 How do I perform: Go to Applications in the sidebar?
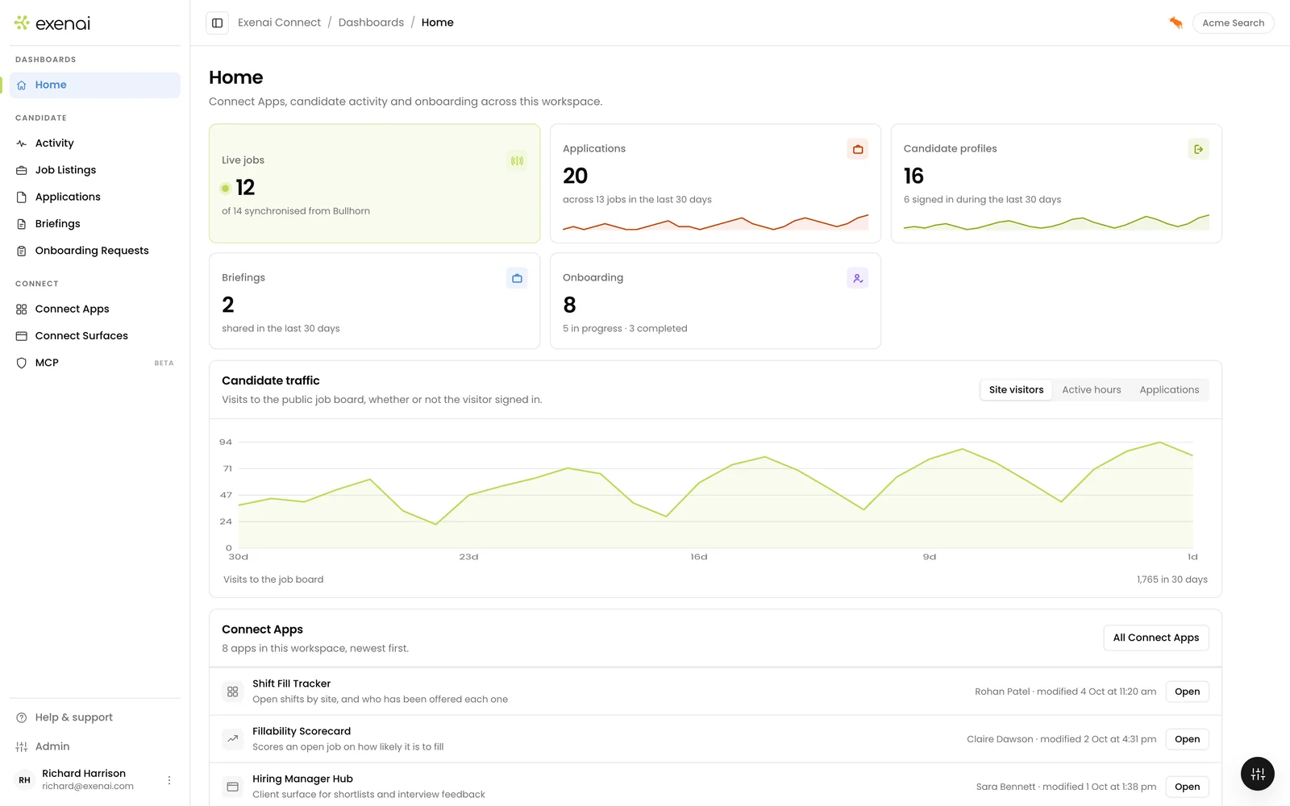click(95, 197)
